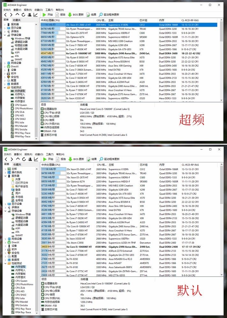Click 驱动程序更新 in the 默认 window toolbar
The image size is (227, 318).
pos(109,159)
